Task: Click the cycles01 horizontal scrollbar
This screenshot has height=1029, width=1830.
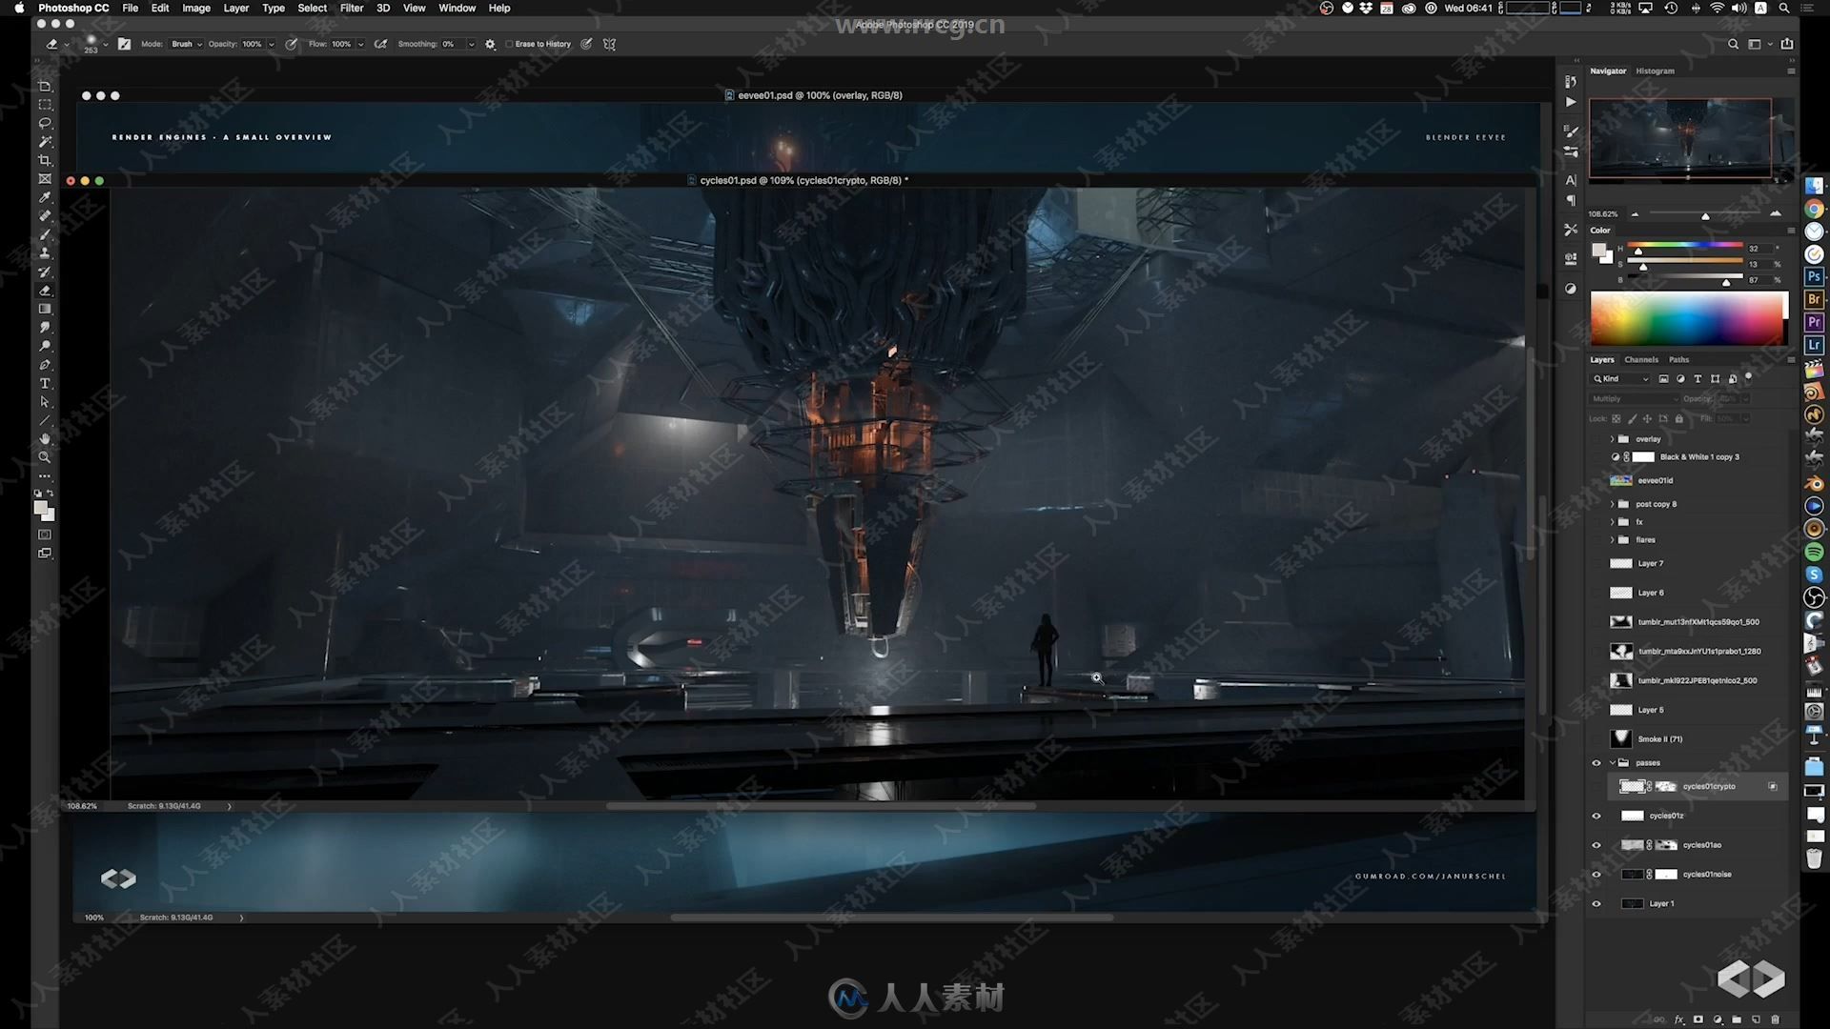Action: tap(821, 806)
